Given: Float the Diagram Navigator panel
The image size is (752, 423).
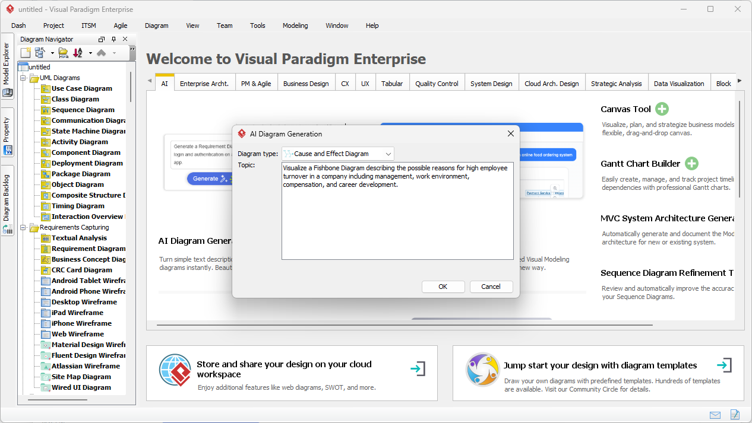Looking at the screenshot, I should pos(101,39).
